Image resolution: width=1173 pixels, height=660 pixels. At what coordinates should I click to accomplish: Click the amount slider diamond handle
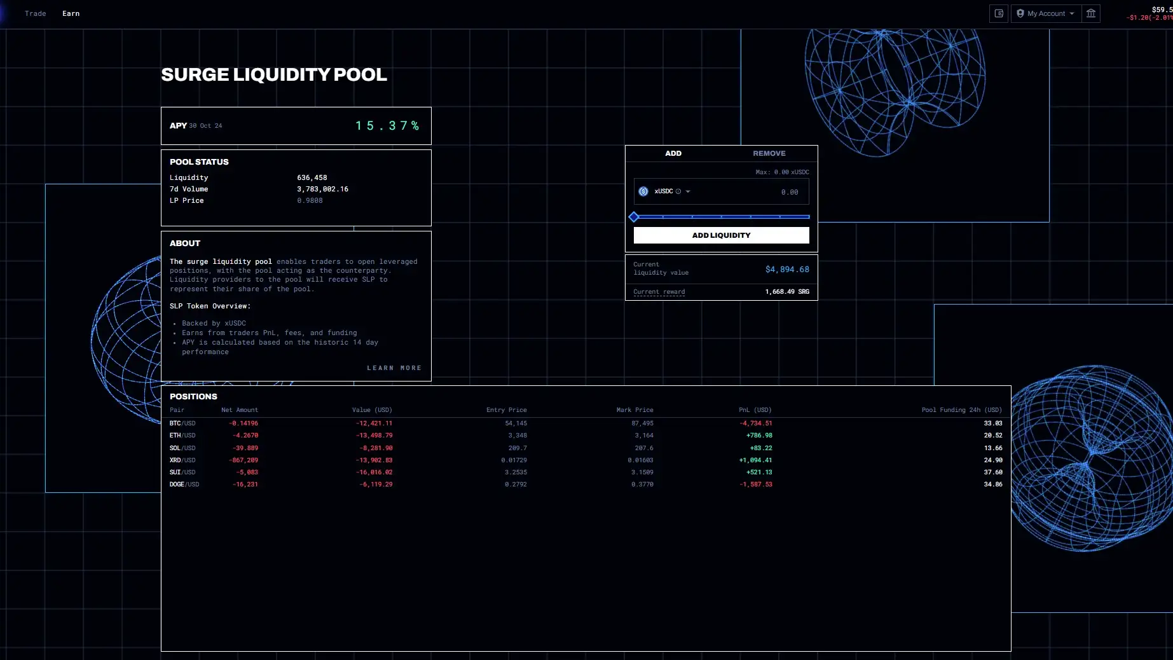point(634,217)
